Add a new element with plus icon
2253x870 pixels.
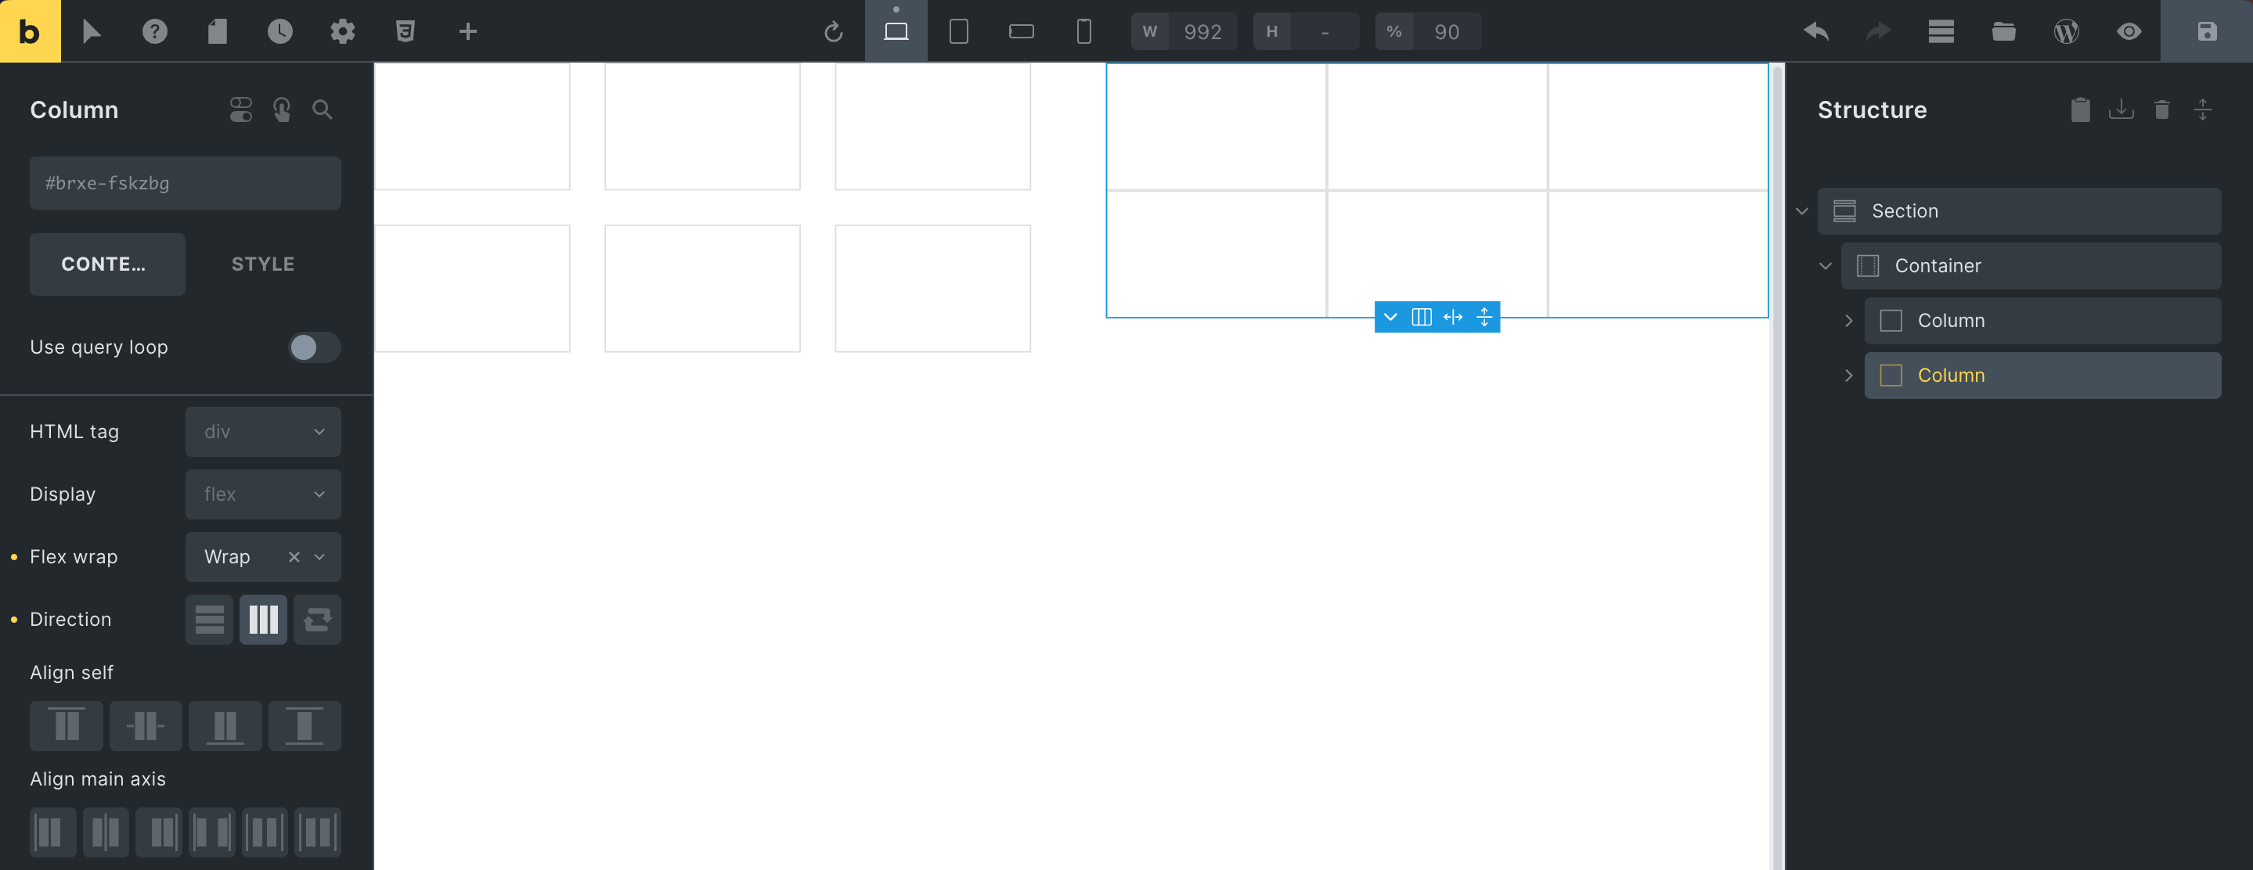(x=468, y=31)
